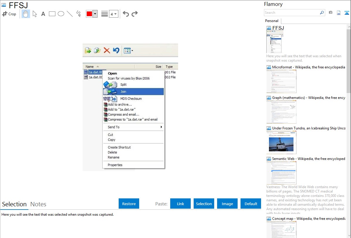The width and height of the screenshot is (351, 238).
Task: Switch to the Notes tab
Action: pyautogui.click(x=38, y=204)
